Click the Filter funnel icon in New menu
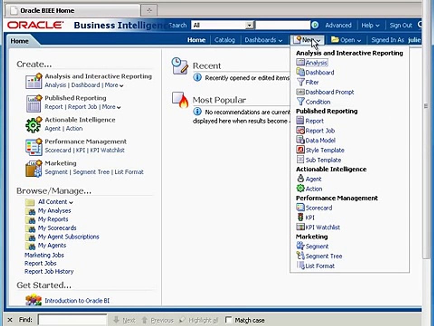 coord(300,82)
